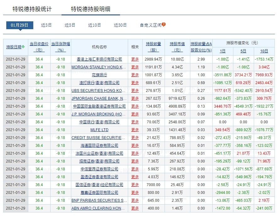The image size is (277, 219).
Task: Sort by 持股数量占A股百分比 header
Action: (201, 47)
